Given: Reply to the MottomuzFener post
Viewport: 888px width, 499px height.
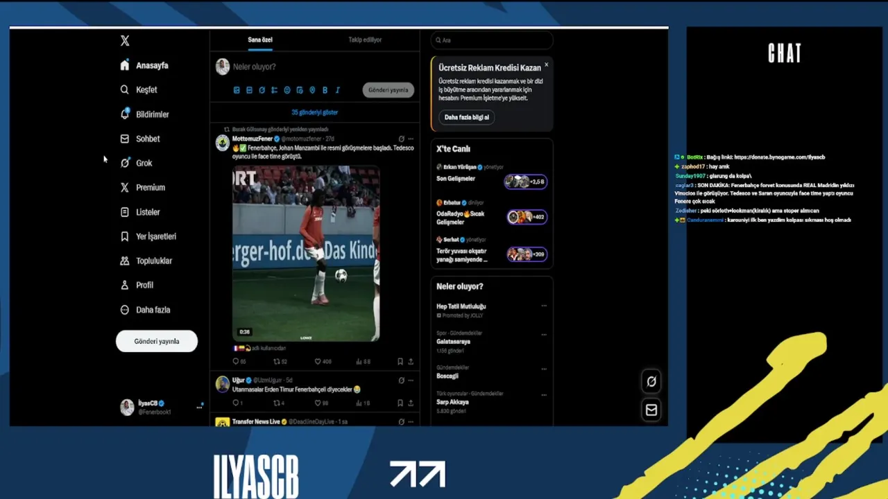Looking at the screenshot, I should click(239, 361).
